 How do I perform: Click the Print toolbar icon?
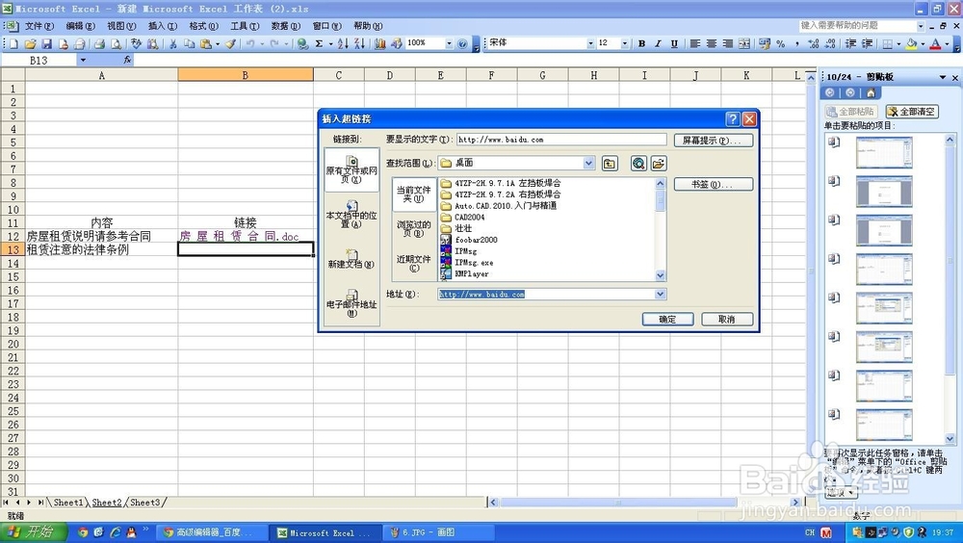(99, 43)
